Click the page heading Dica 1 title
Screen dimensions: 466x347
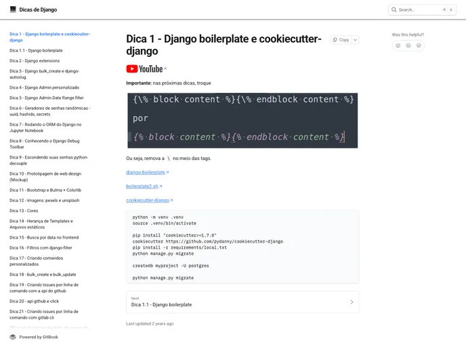point(224,45)
